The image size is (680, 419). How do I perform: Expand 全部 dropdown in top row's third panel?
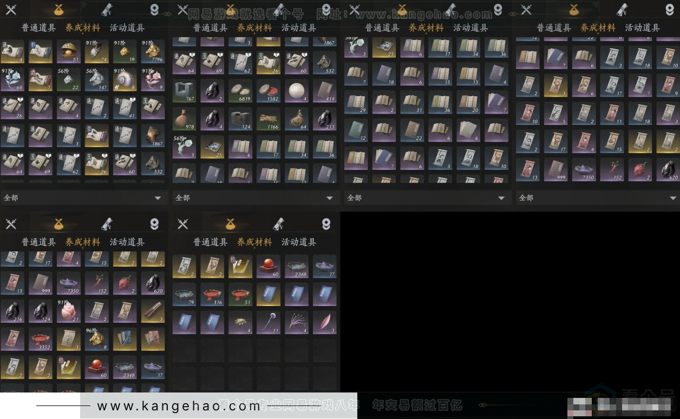[427, 198]
